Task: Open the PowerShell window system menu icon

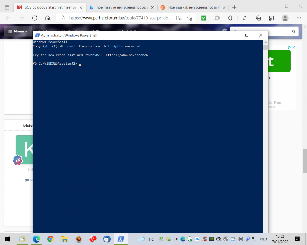Action: 37,35
